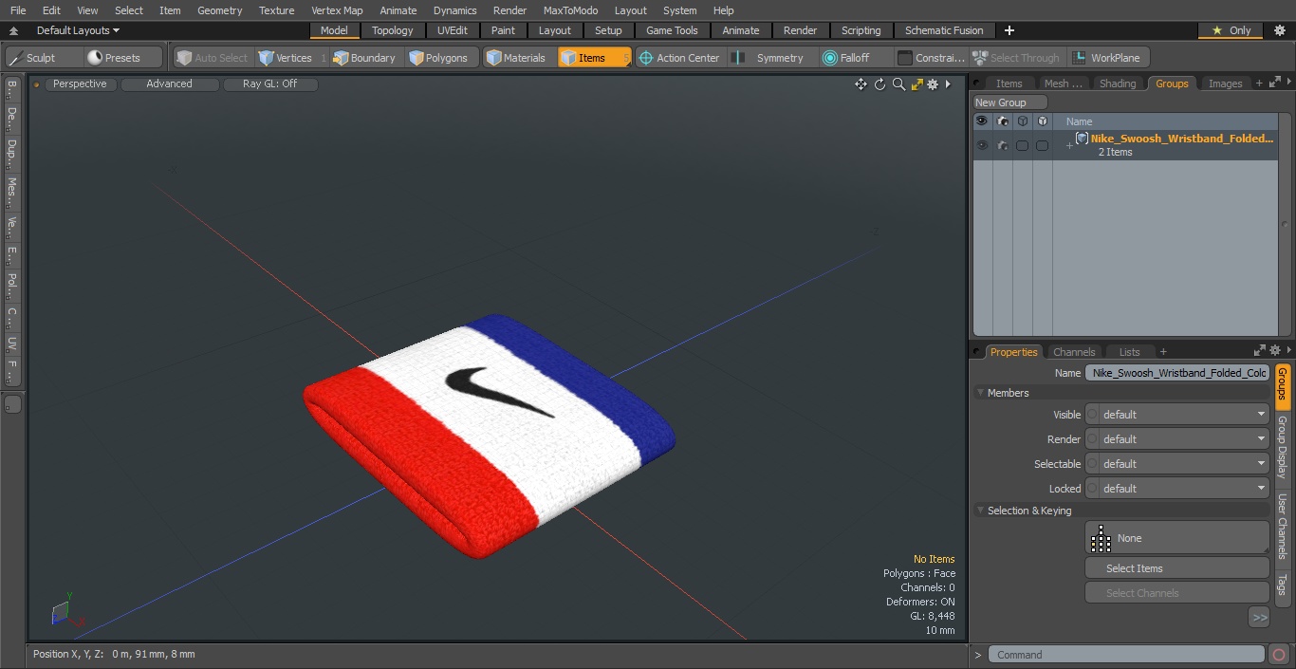
Task: Toggle Ray GL: Off button
Action: point(269,84)
